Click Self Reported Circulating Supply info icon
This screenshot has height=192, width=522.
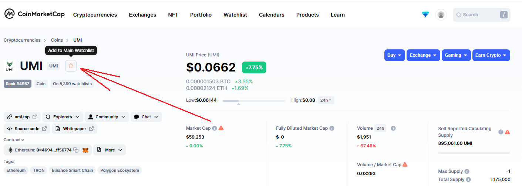(x=501, y=132)
